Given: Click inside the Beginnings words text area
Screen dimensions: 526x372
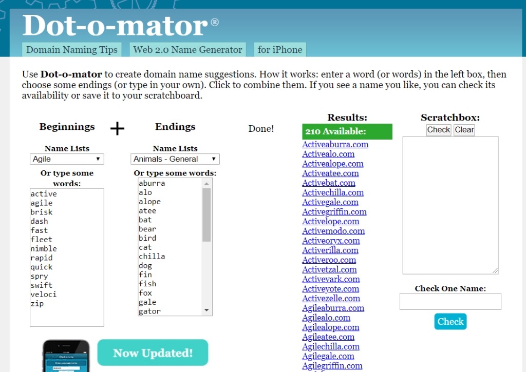Looking at the screenshot, I should [x=67, y=258].
